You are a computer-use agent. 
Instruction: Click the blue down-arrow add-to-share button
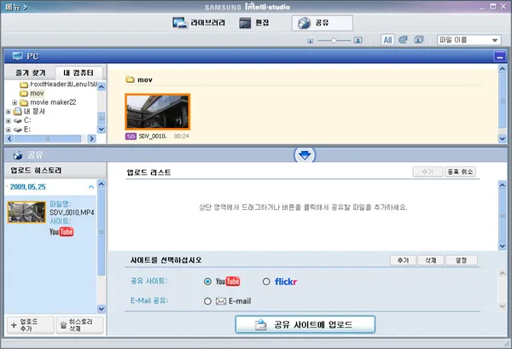(x=305, y=155)
